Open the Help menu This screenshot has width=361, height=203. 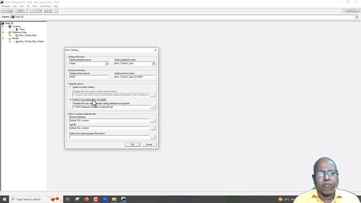(x=56, y=6)
